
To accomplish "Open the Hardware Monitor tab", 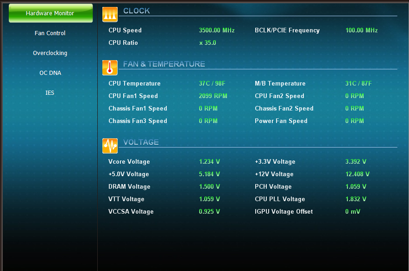I will click(50, 13).
